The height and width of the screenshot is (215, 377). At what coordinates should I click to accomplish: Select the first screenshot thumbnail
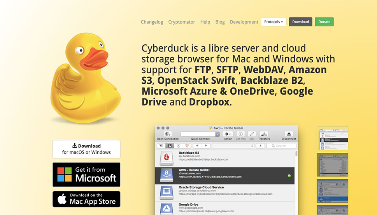332,138
